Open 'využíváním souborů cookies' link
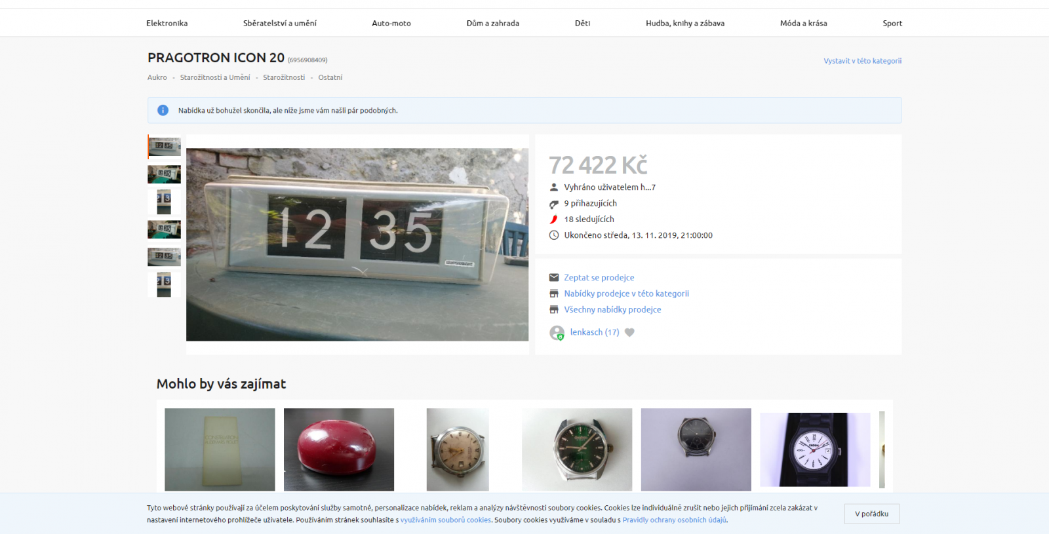This screenshot has width=1049, height=534. pos(446,520)
